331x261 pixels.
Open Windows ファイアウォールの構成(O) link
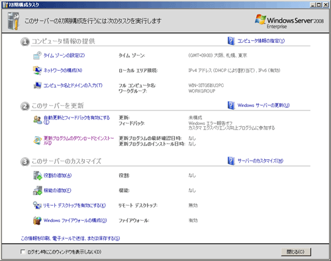tap(75, 221)
